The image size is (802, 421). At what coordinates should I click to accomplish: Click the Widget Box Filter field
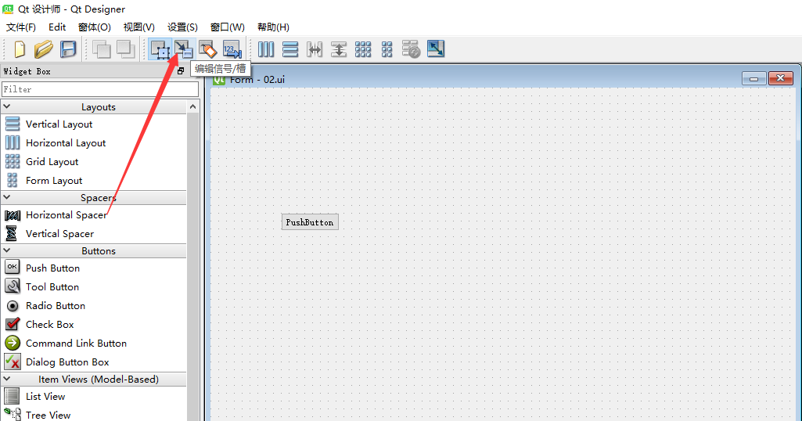pyautogui.click(x=100, y=89)
